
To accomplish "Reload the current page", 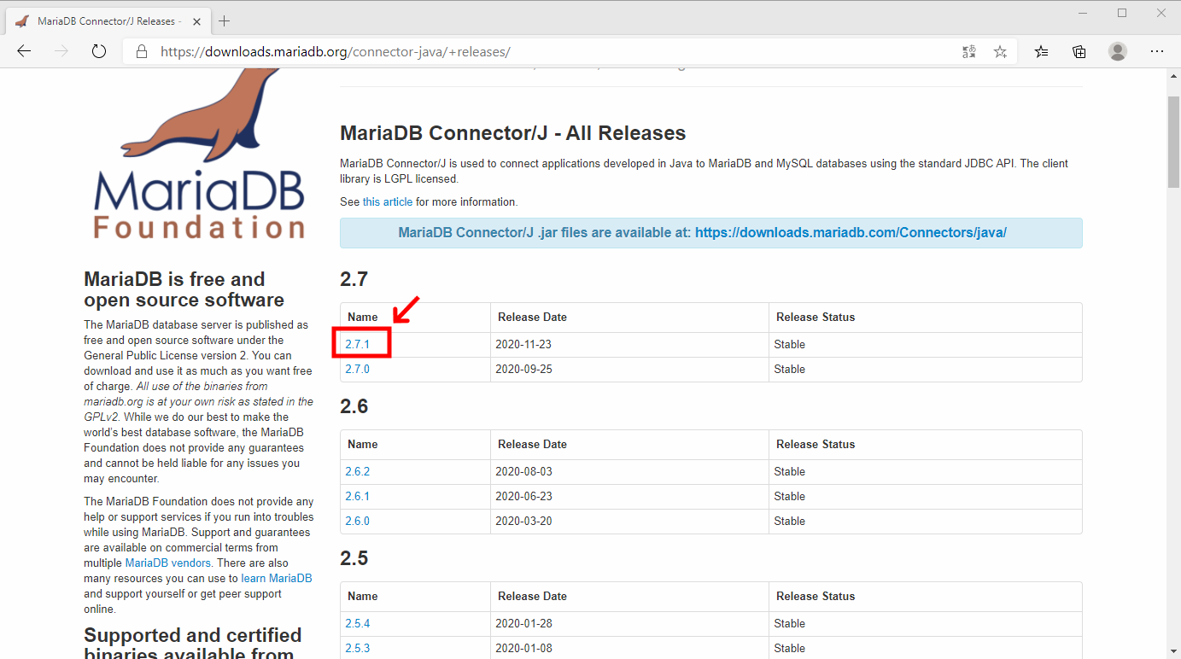I will click(x=98, y=51).
